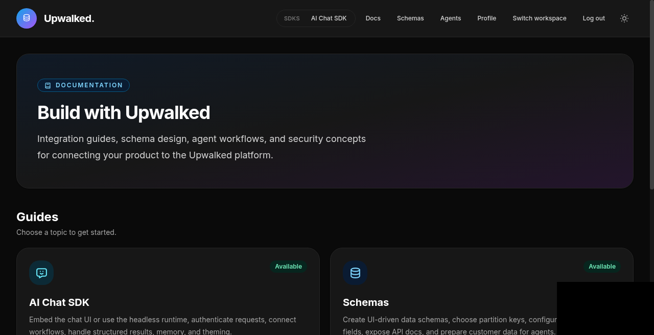The height and width of the screenshot is (335, 654).
Task: Click the AI Chat SDK card description text
Action: point(163,325)
